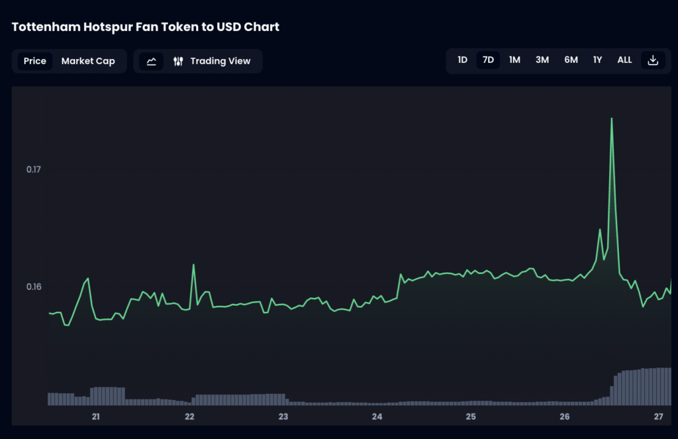Click date label 24 on time axis
The image size is (678, 439).
[377, 416]
